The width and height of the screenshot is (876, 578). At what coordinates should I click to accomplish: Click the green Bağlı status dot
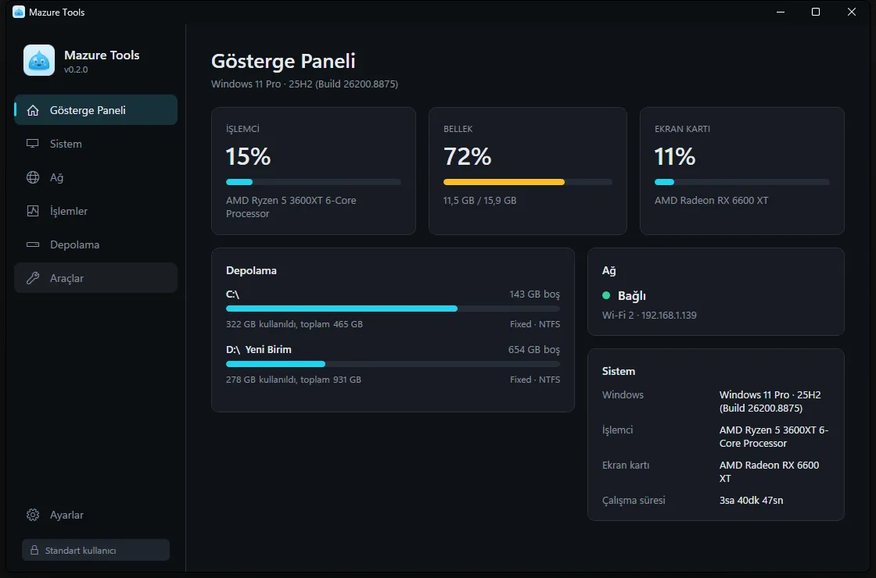tap(606, 296)
